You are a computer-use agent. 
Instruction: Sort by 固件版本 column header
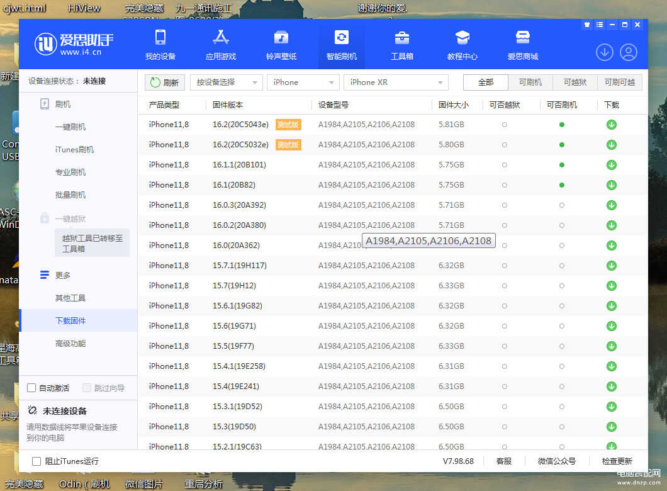pos(228,104)
